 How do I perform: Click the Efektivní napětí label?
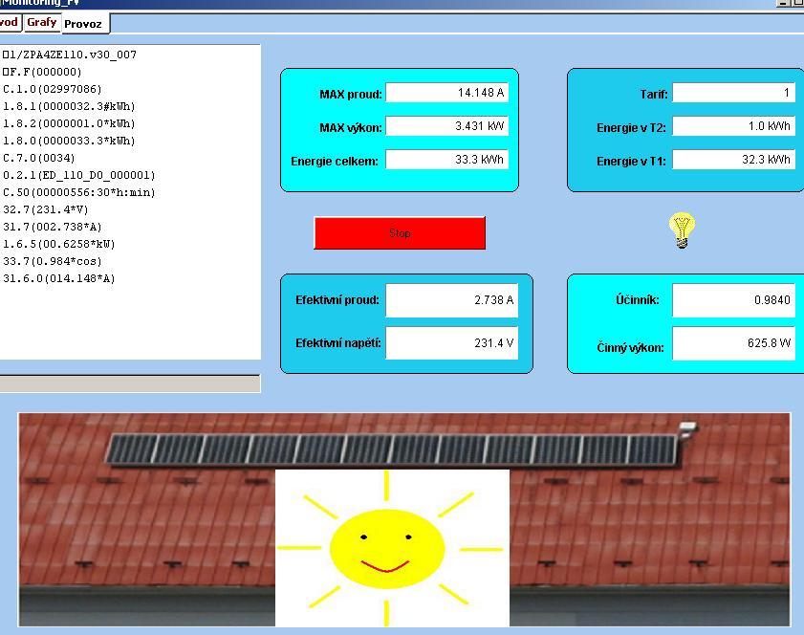pyautogui.click(x=338, y=343)
